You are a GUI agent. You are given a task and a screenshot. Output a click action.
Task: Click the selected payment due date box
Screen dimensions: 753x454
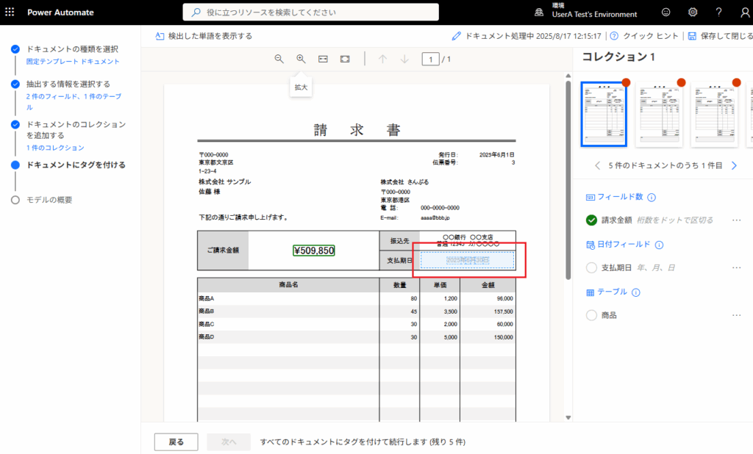coord(467,260)
